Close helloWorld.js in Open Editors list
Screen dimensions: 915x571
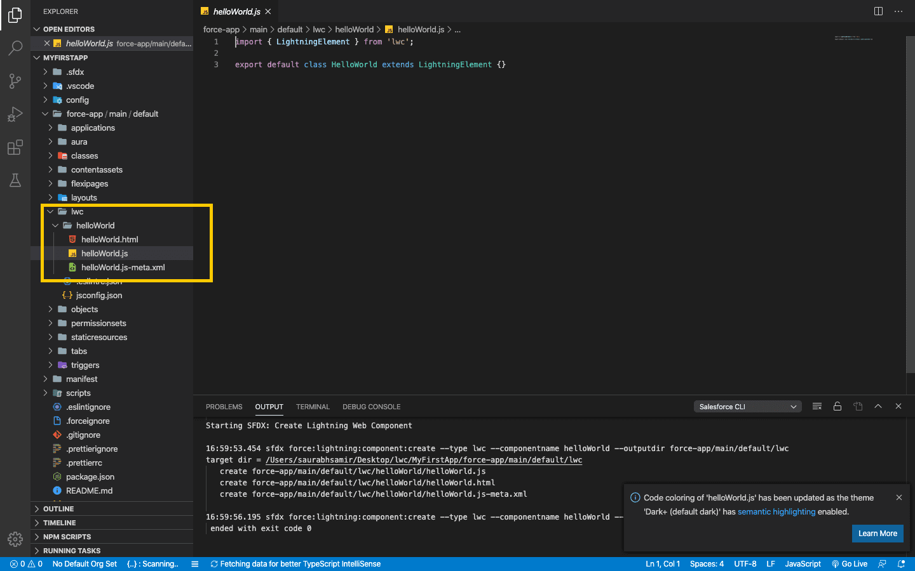tap(47, 43)
